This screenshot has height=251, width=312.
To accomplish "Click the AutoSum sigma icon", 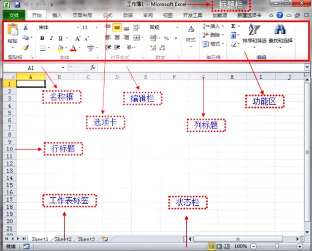I will [233, 26].
